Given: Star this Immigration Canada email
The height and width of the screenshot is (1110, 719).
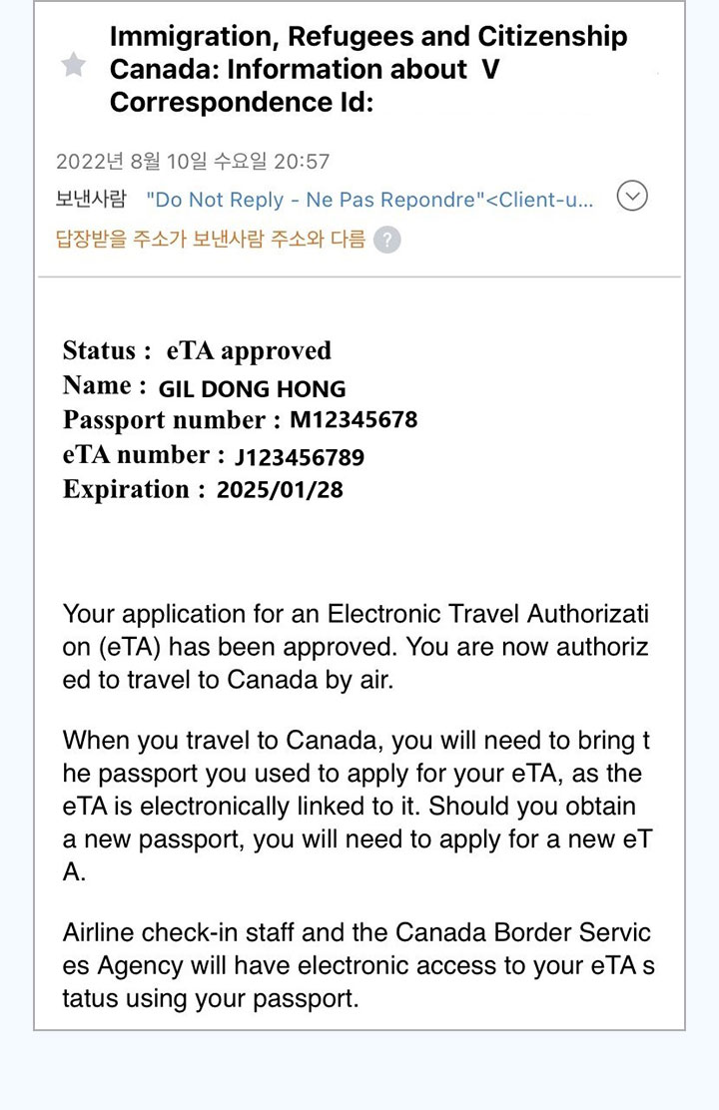Looking at the screenshot, I should pyautogui.click(x=74, y=66).
